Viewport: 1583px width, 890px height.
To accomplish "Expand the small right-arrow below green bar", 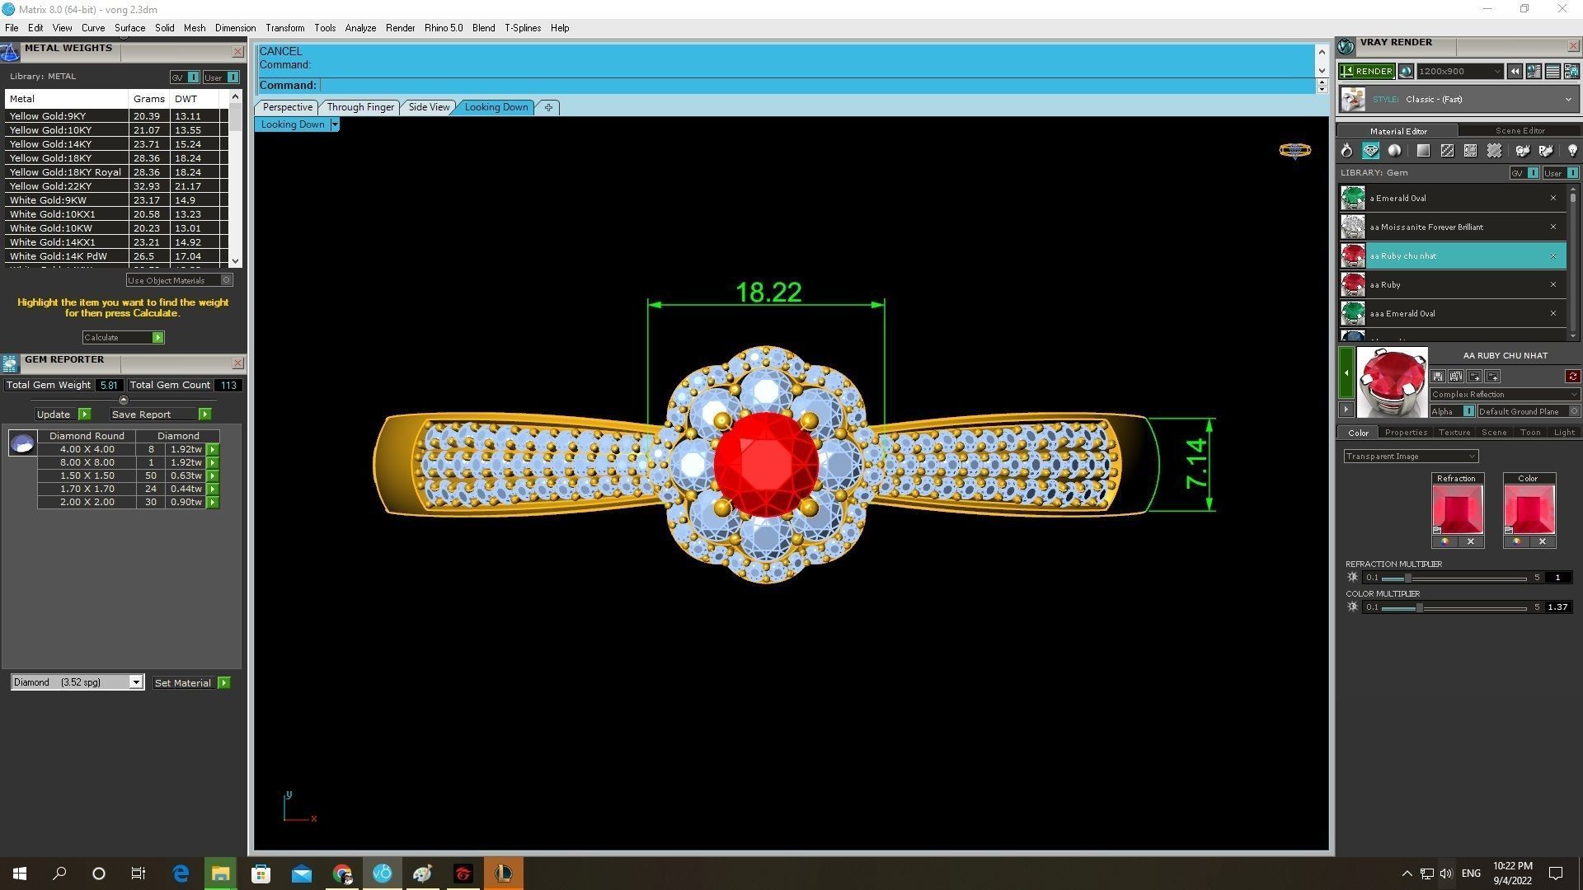I will point(1346,410).
